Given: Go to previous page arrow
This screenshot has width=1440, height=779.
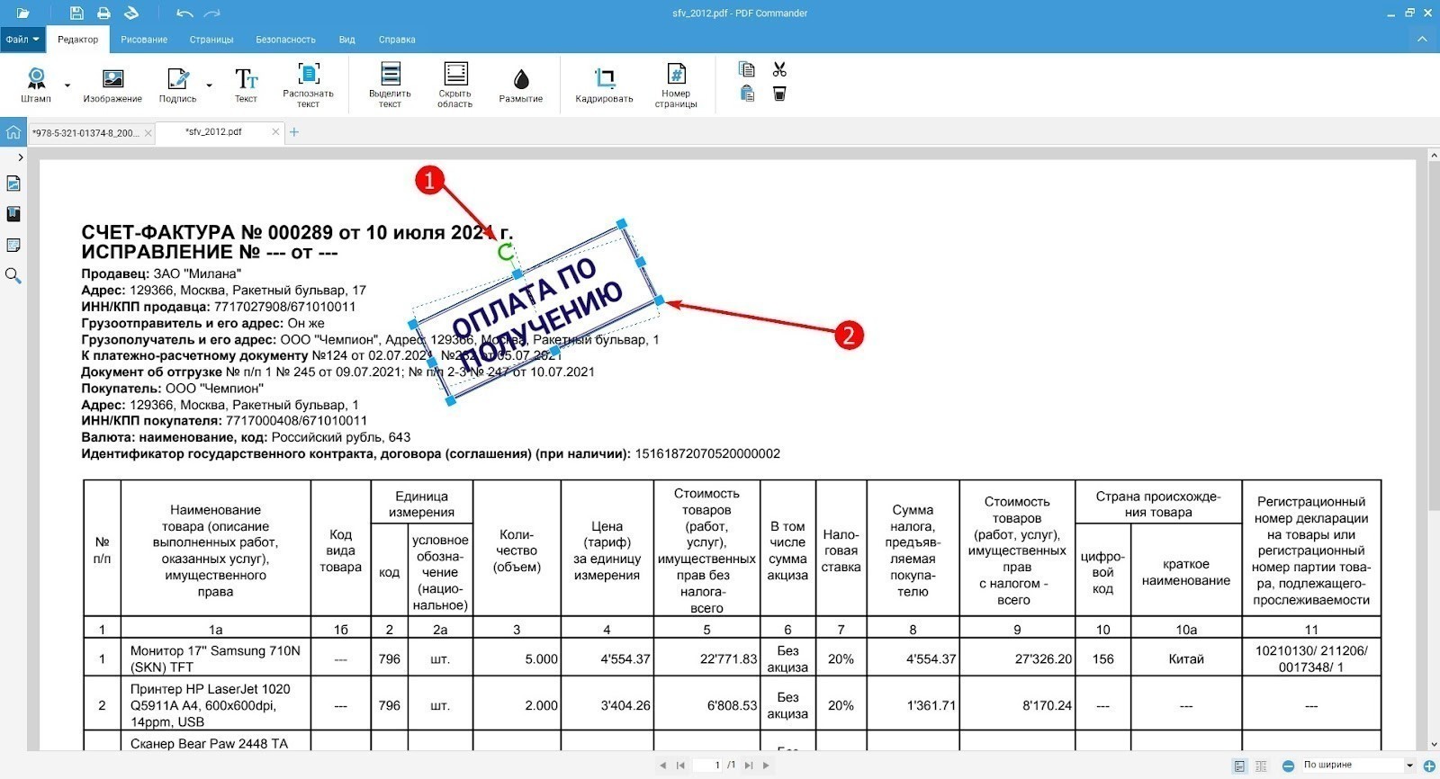Looking at the screenshot, I should pyautogui.click(x=663, y=766).
